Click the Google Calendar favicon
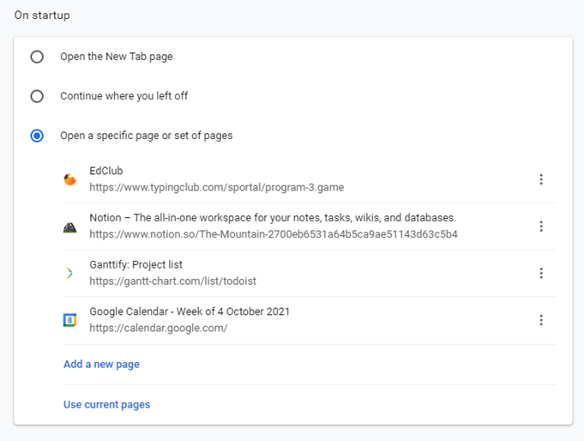 click(x=70, y=320)
